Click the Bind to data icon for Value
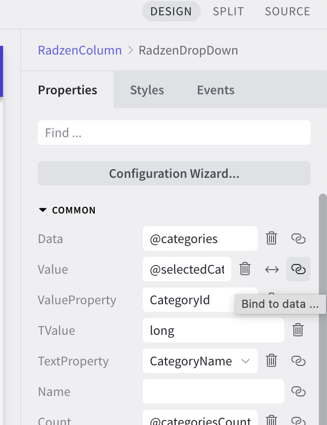 pyautogui.click(x=298, y=269)
